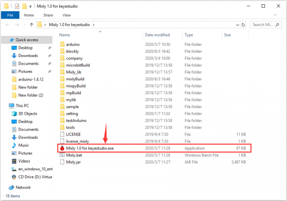Screen dimensions: 287x201
Task: Sort files by Date modified column
Action: pos(158,35)
